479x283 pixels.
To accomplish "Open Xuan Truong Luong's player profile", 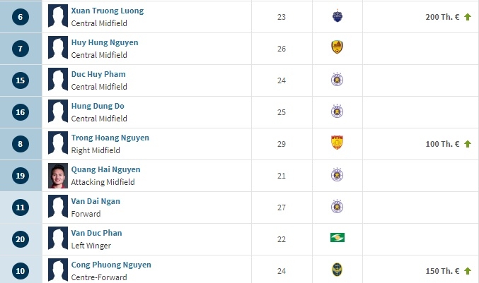I will (x=107, y=11).
